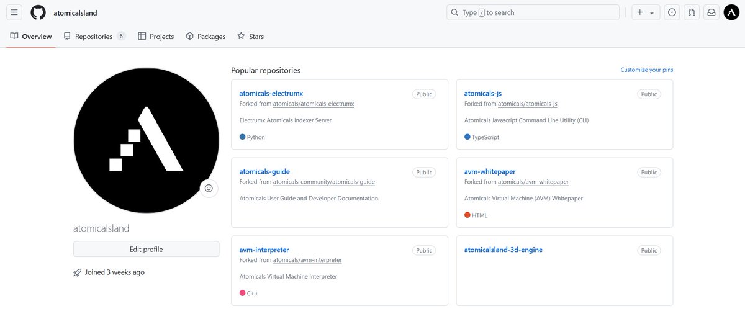Open the user avatar menu in header
Screen dimensions: 745x324
[x=731, y=12]
